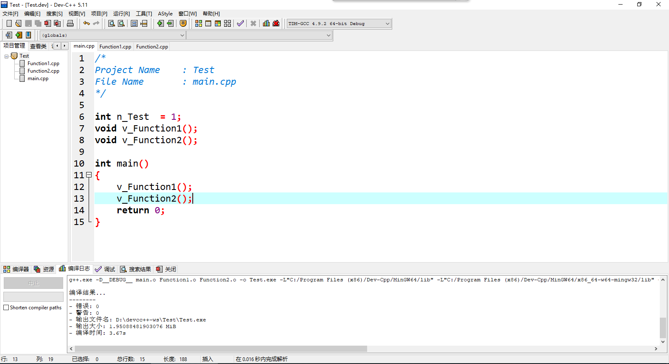Collapse the Test project tree node
669x364 pixels.
click(x=7, y=56)
